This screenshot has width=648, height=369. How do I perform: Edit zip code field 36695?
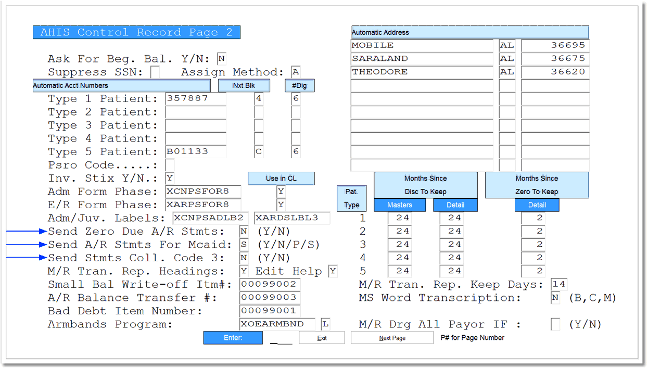pos(555,46)
